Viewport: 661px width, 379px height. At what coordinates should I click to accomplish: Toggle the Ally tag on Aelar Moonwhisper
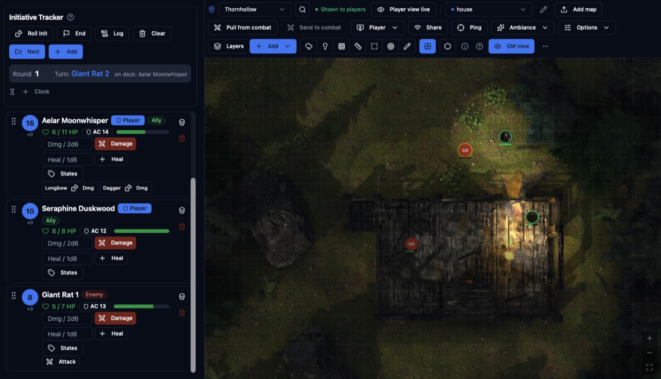point(156,120)
